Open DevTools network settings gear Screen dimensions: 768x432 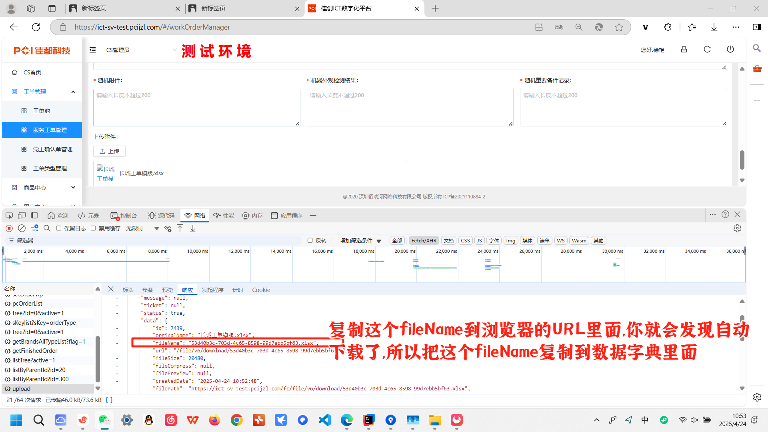tap(737, 228)
